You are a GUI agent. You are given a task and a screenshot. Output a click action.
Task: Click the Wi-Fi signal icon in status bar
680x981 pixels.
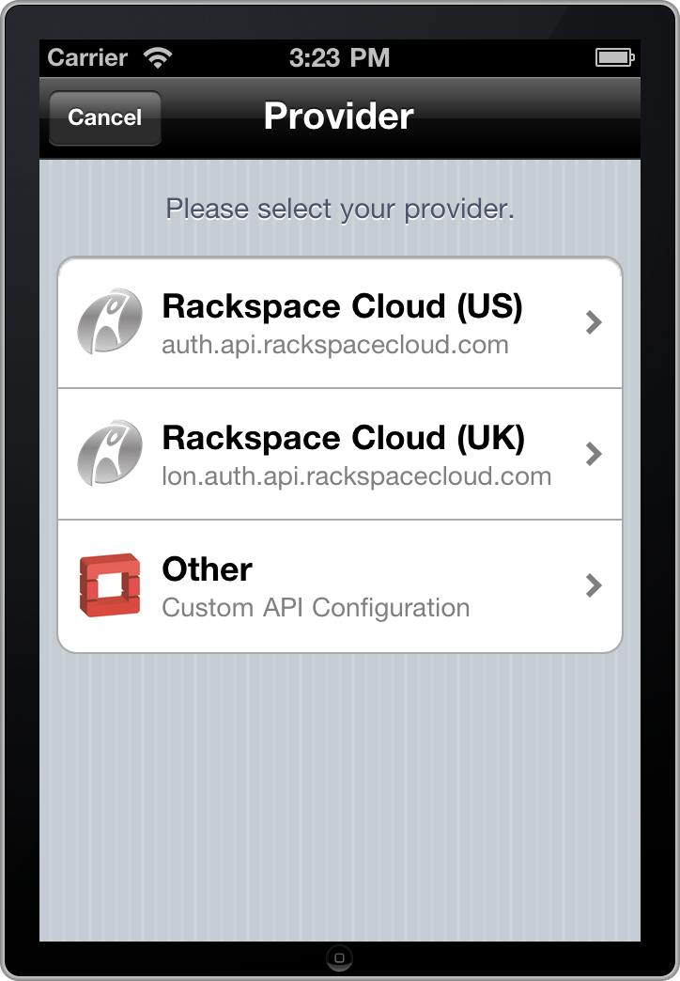click(157, 58)
